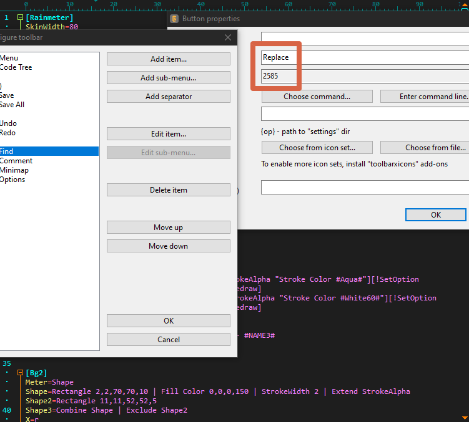The height and width of the screenshot is (422, 469).
Task: Select the Comment list entry
Action: (16, 161)
